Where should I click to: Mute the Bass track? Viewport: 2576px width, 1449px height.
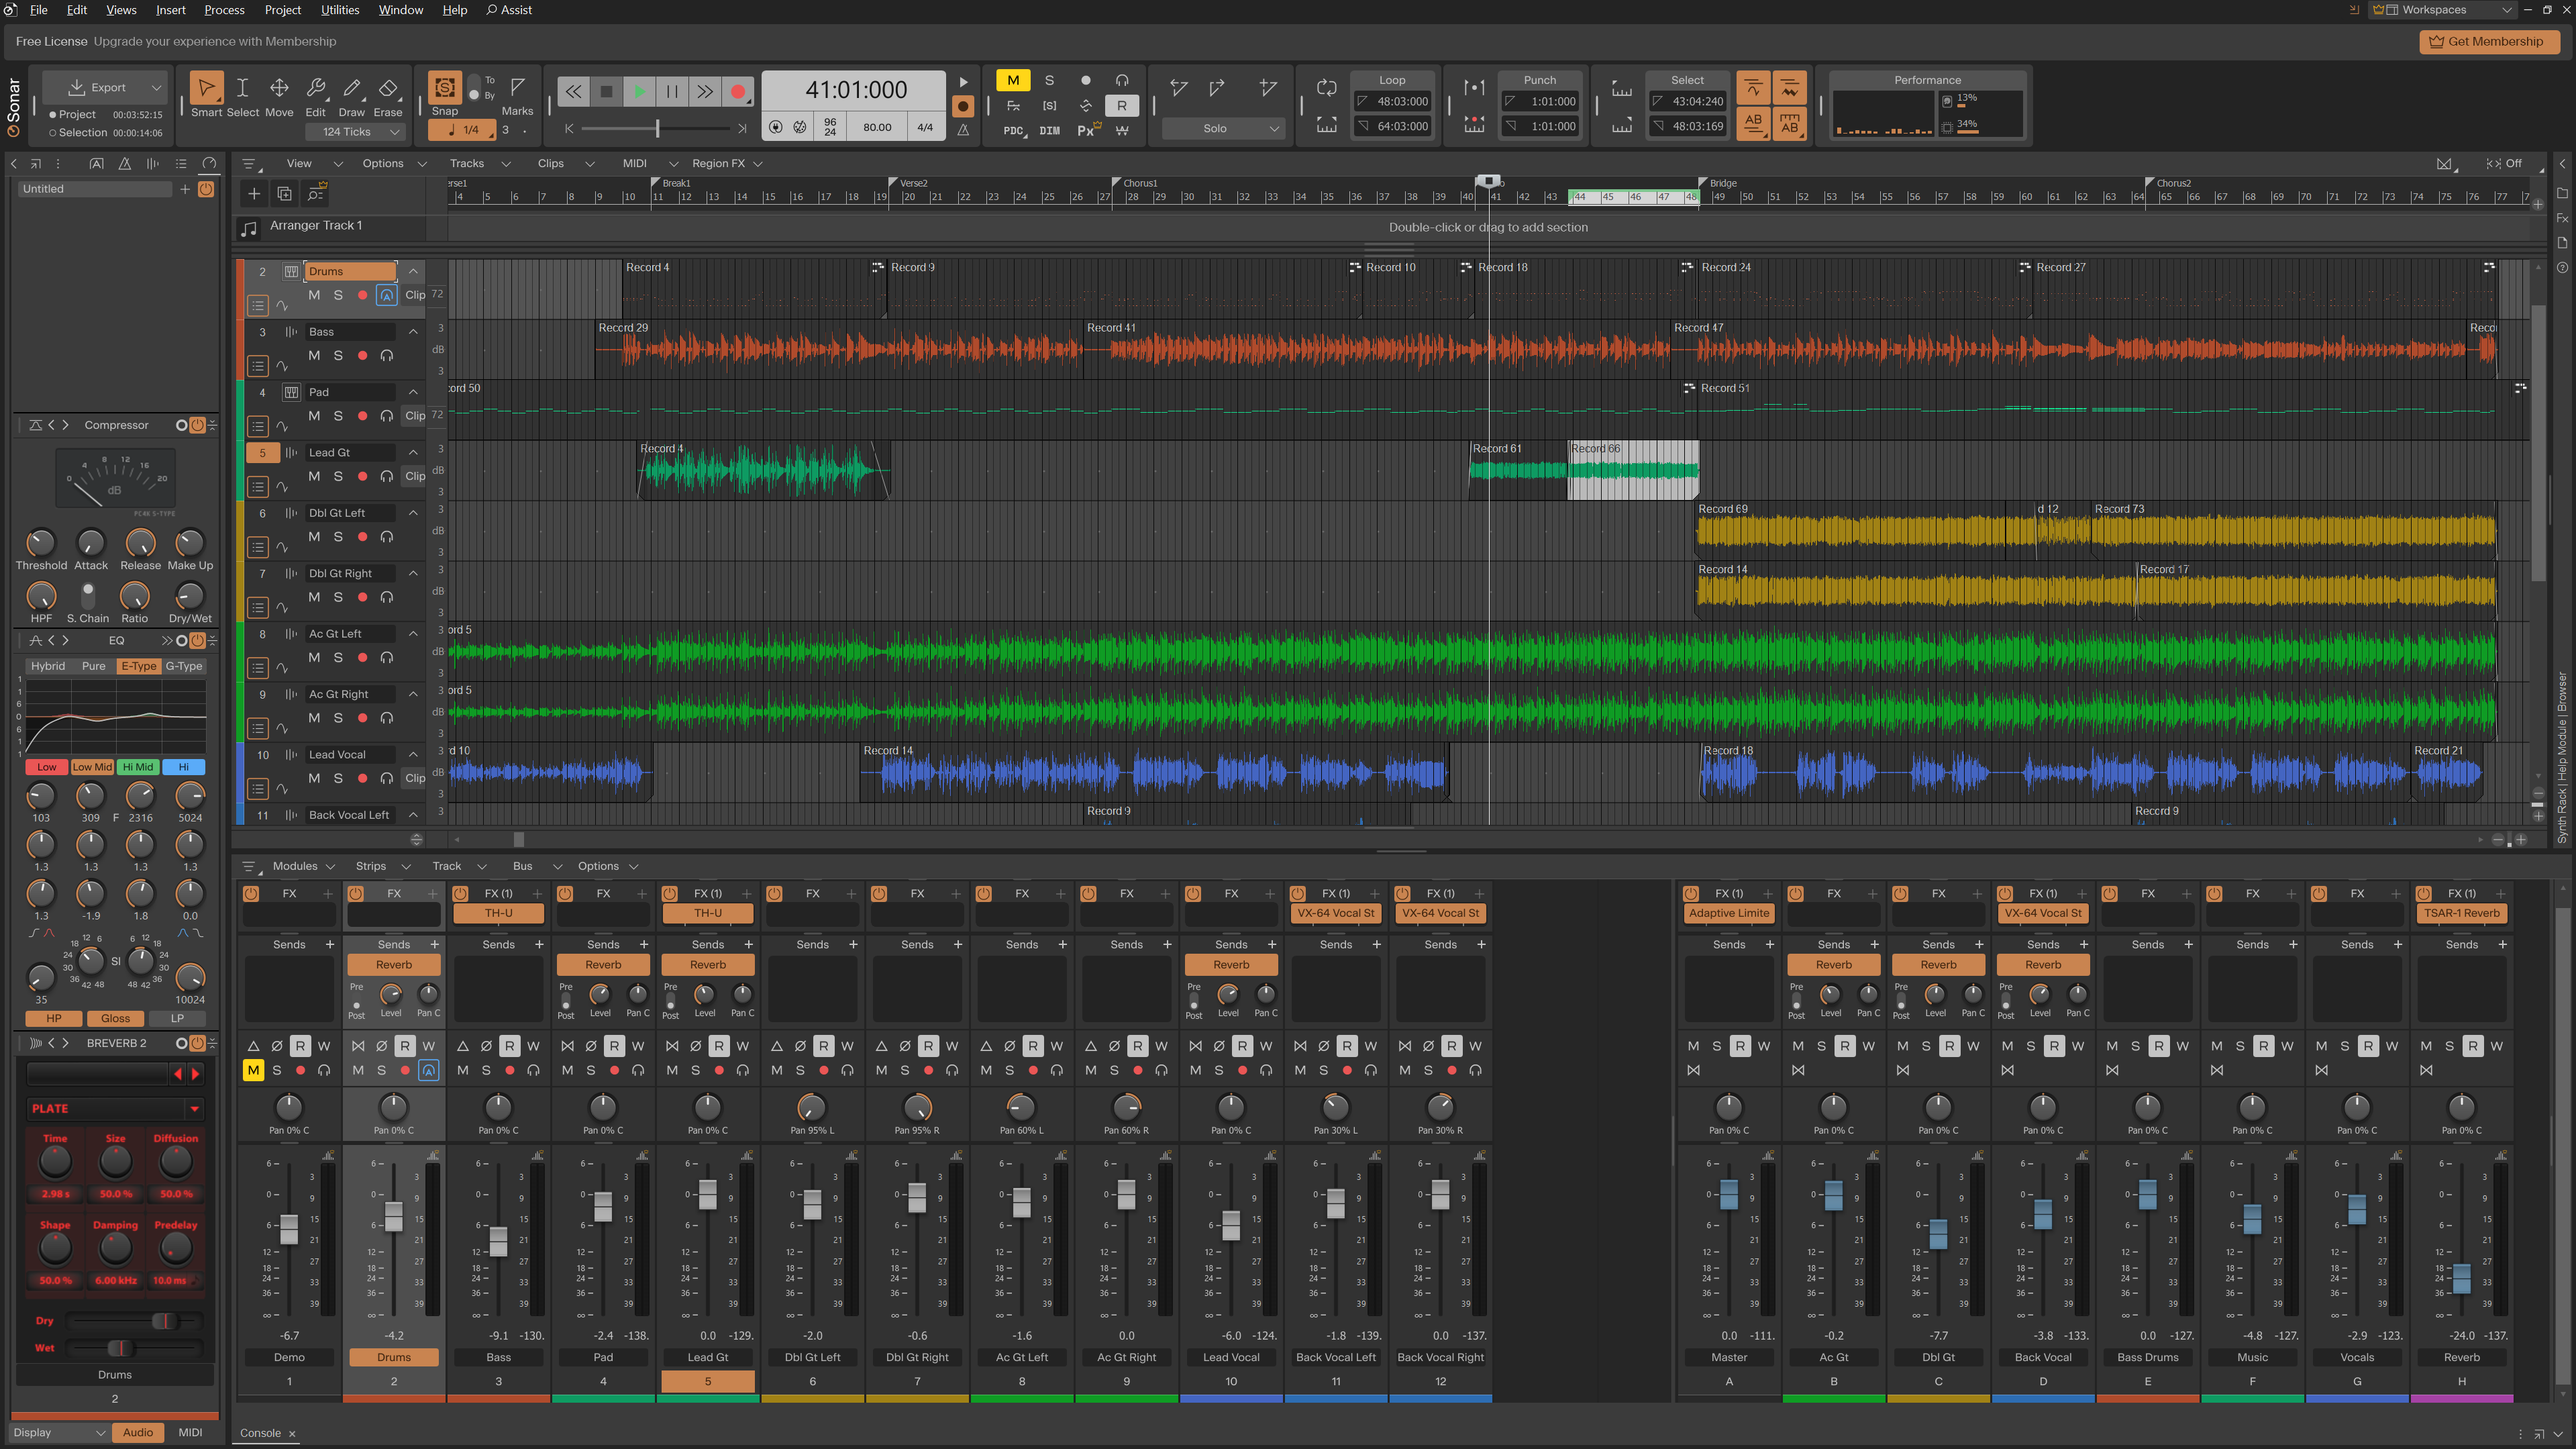[314, 355]
